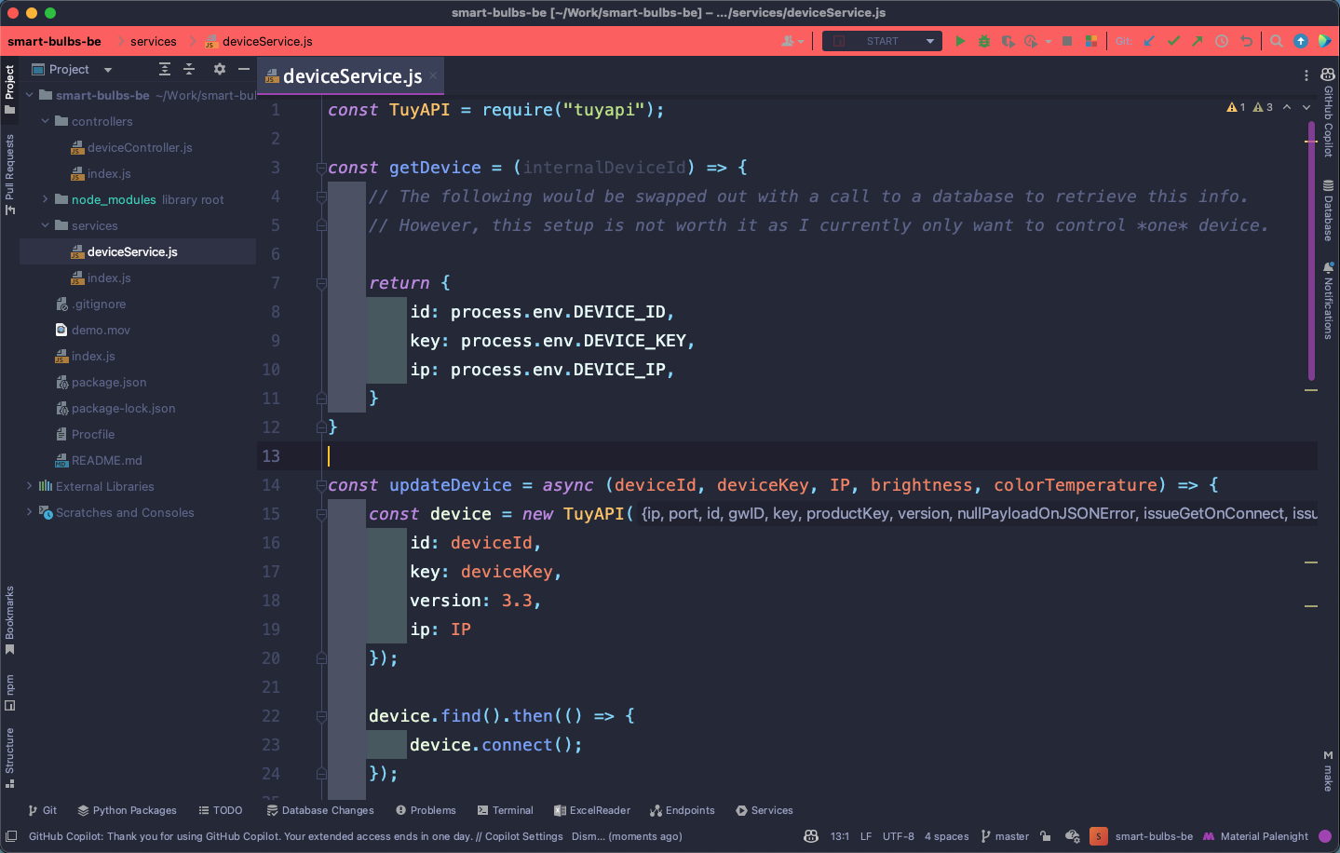
Task: Open Code With Me user icon
Action: 792,41
